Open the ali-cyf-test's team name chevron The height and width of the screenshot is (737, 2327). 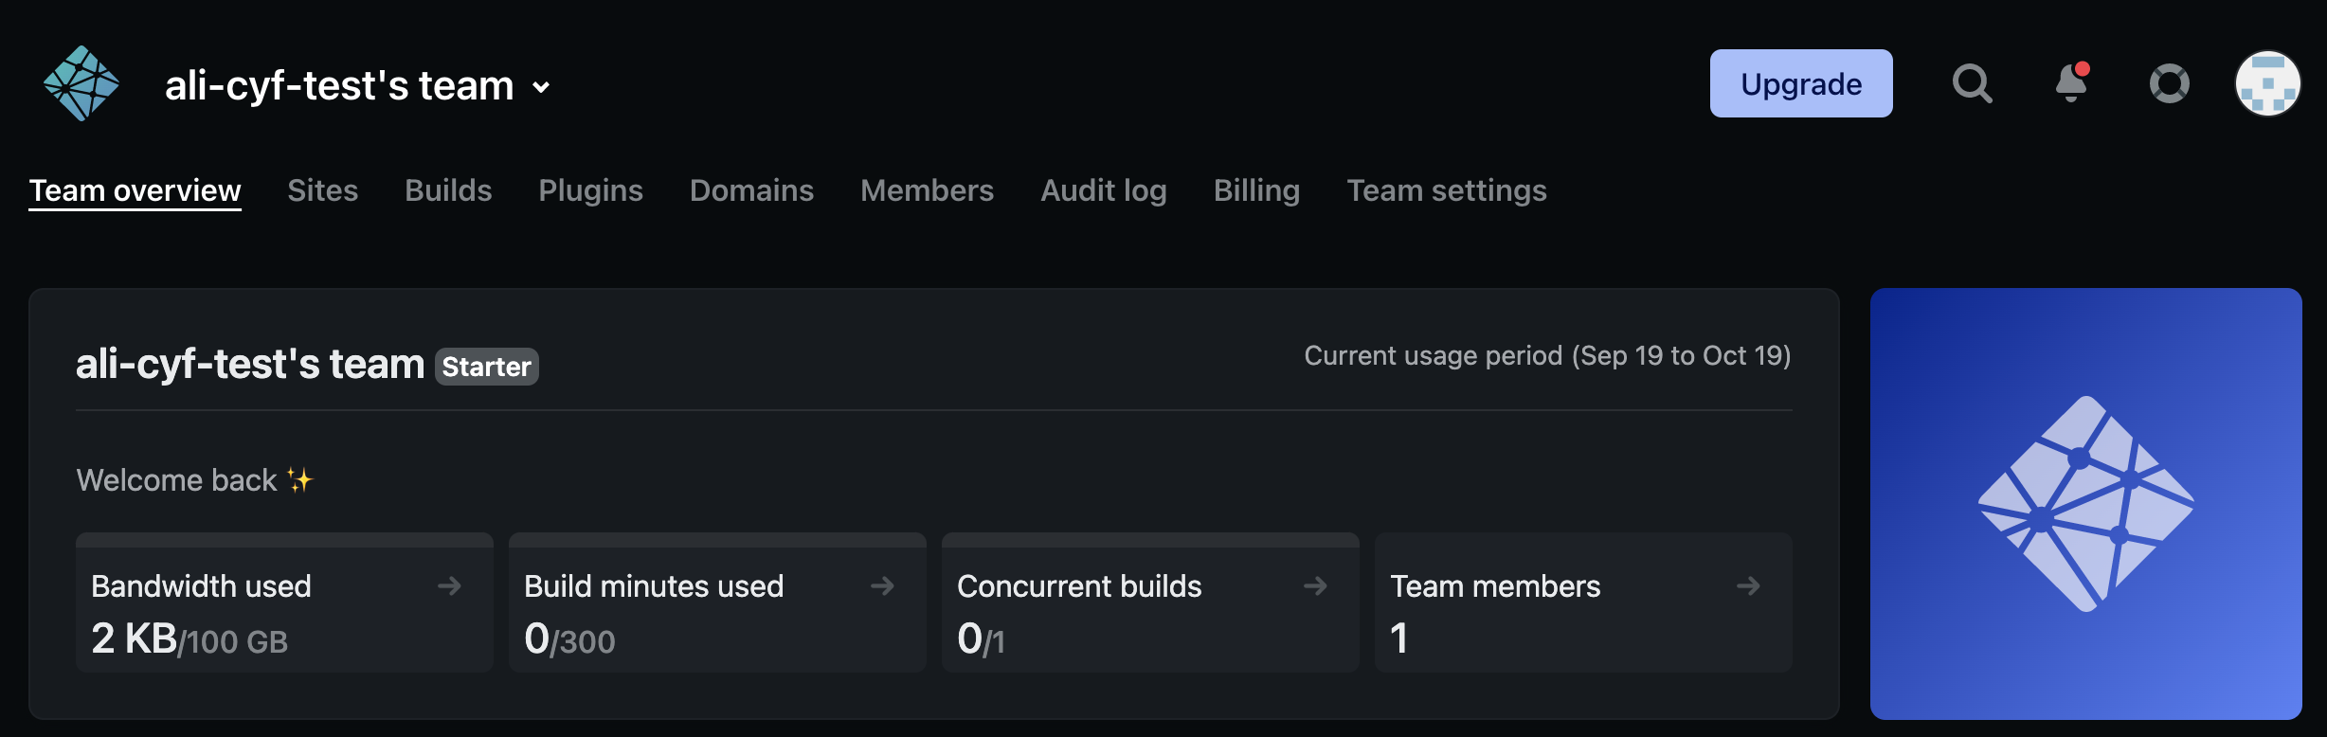pyautogui.click(x=539, y=87)
